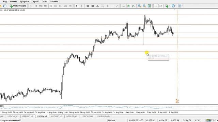This screenshot has height=122, width=218.
Task: Click the V: 587 status value
Action: pos(198,121)
